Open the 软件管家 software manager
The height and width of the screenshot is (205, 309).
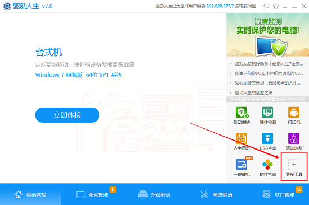click(x=267, y=167)
